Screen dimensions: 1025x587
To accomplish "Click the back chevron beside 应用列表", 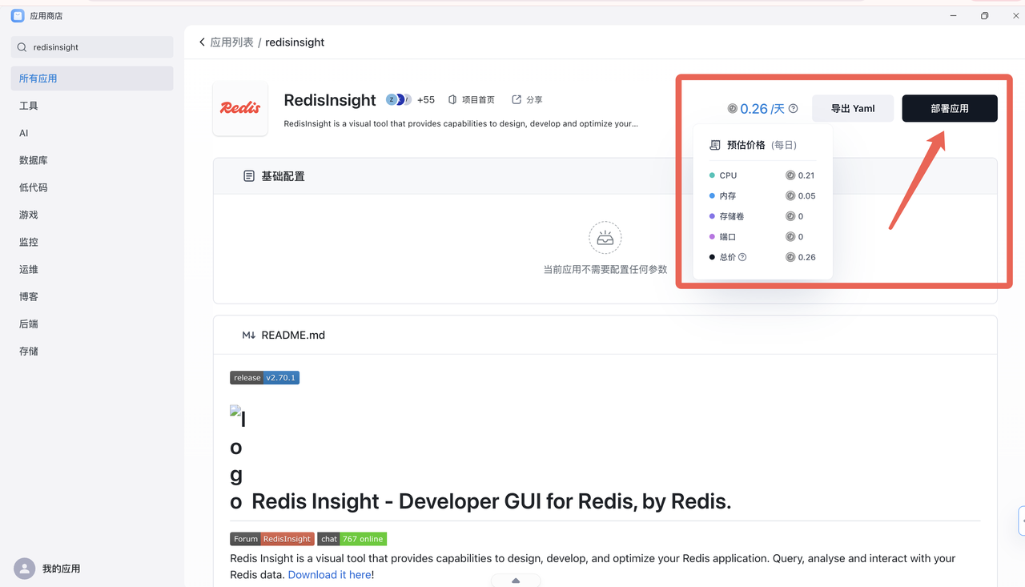I will 202,42.
